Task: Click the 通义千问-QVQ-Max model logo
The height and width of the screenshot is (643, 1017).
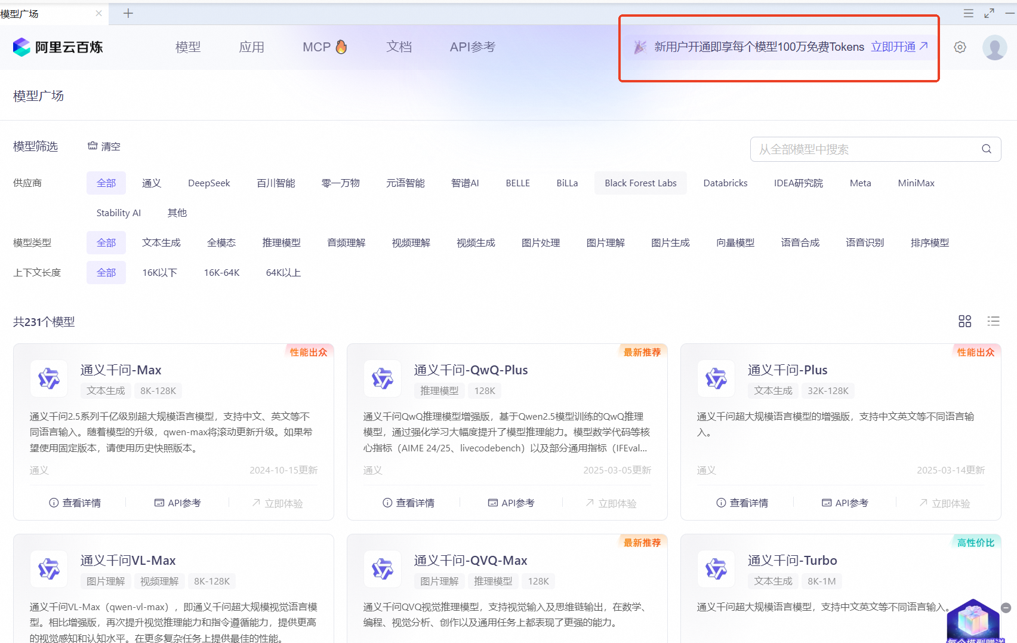Action: point(383,569)
